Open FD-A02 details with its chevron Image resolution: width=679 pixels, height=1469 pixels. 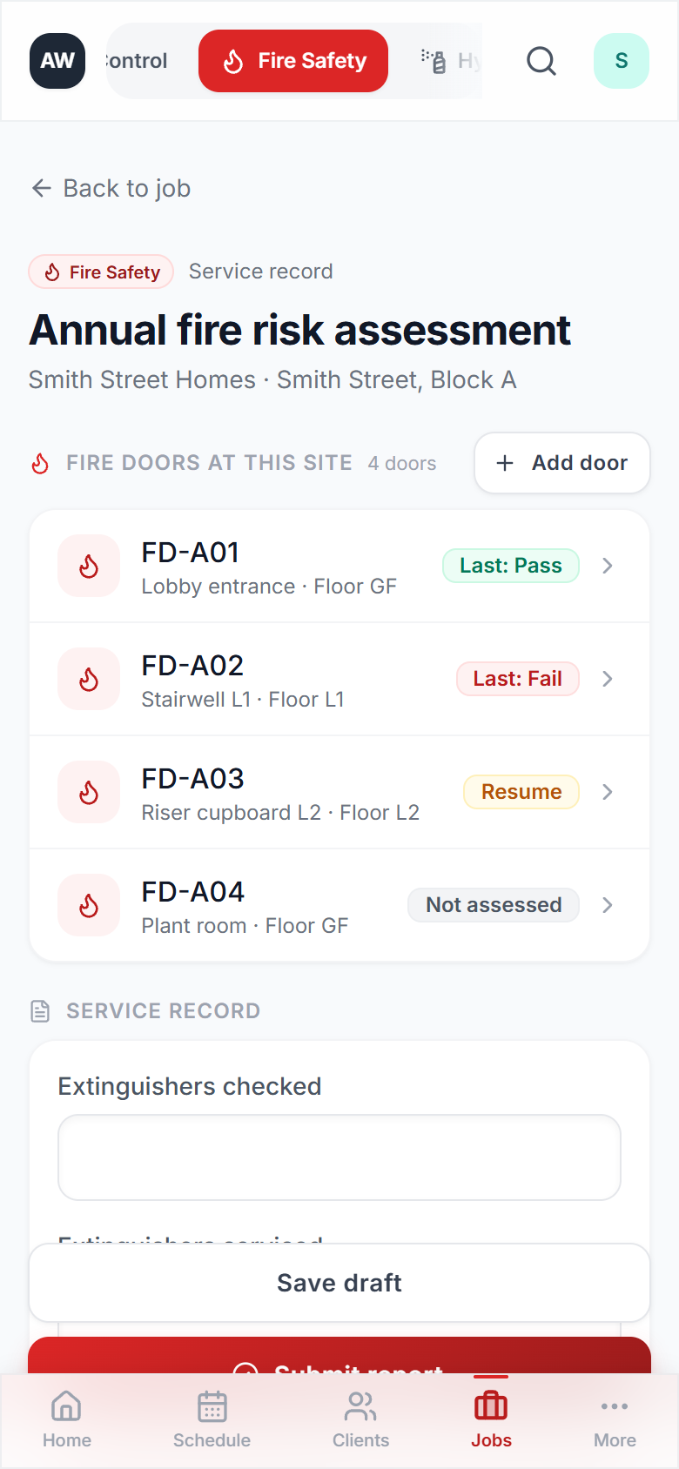coord(607,679)
